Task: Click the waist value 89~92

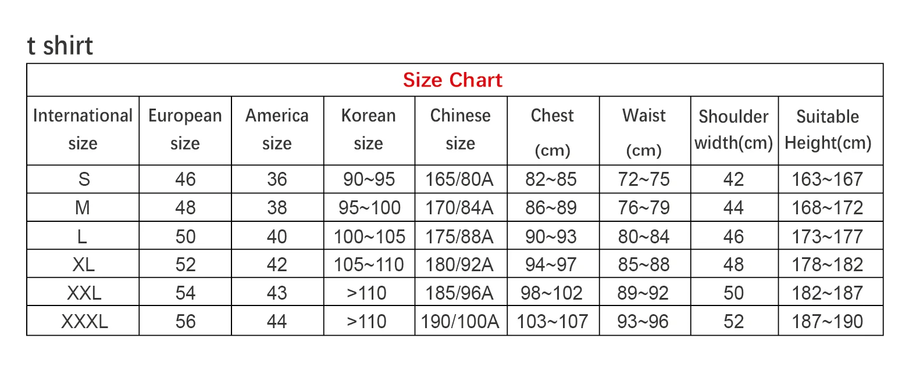Action: click(x=644, y=293)
